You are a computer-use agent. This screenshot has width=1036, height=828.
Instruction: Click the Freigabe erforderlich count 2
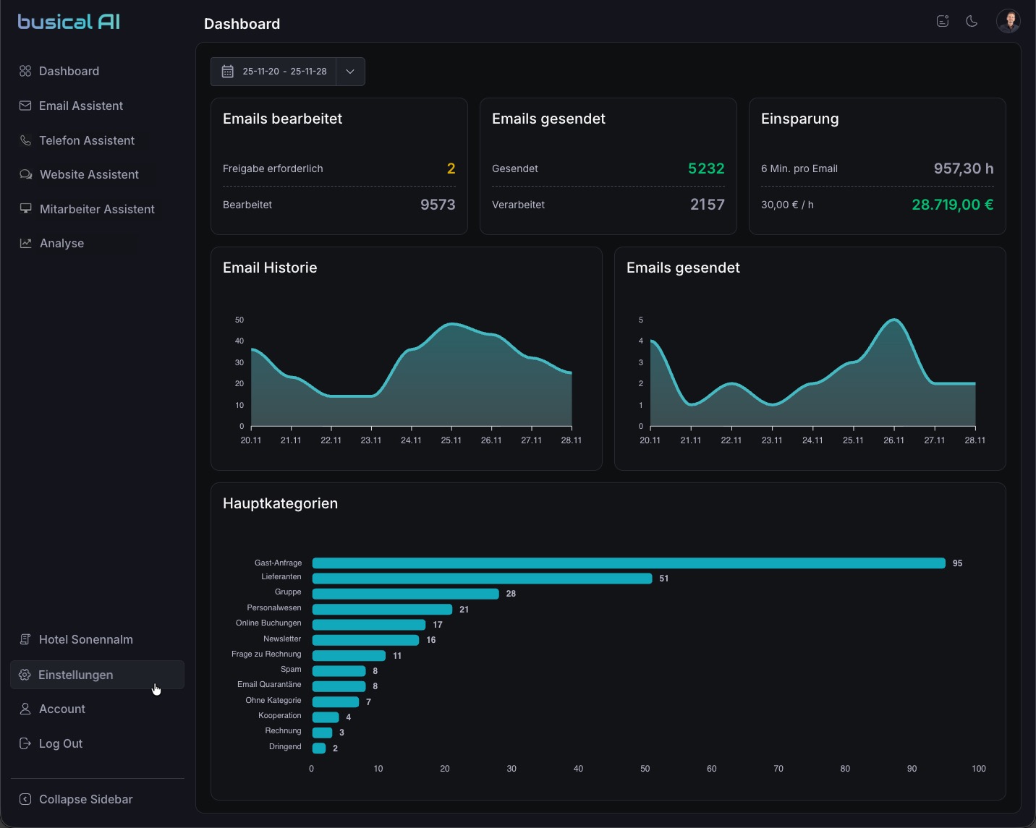[451, 168]
